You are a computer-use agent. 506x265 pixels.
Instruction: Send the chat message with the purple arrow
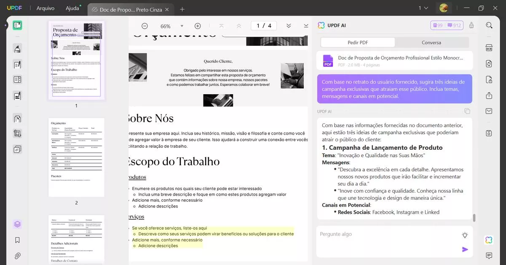(x=465, y=249)
